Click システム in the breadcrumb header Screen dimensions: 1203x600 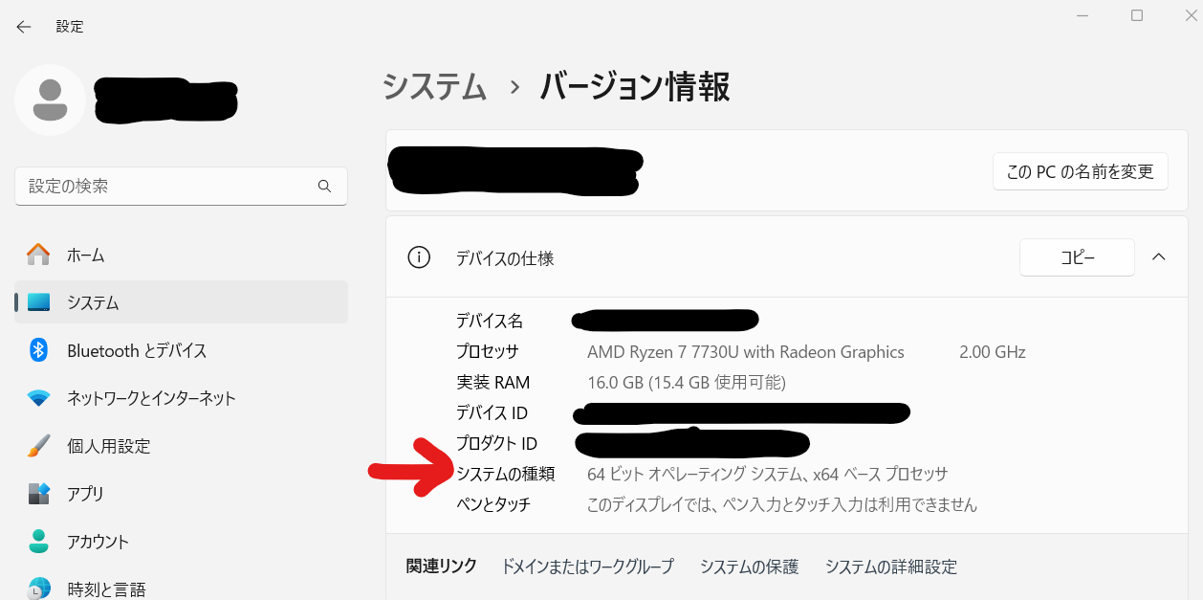[435, 87]
